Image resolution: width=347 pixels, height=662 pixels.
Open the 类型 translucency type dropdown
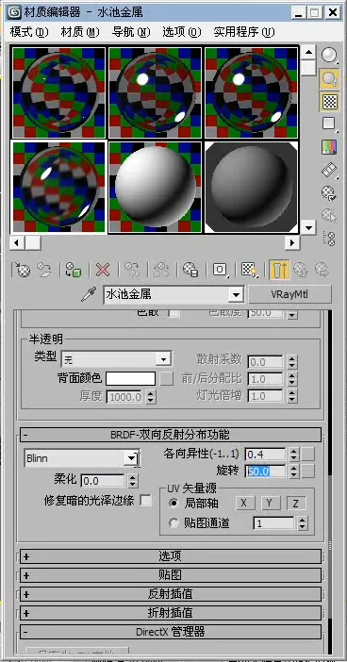click(117, 359)
